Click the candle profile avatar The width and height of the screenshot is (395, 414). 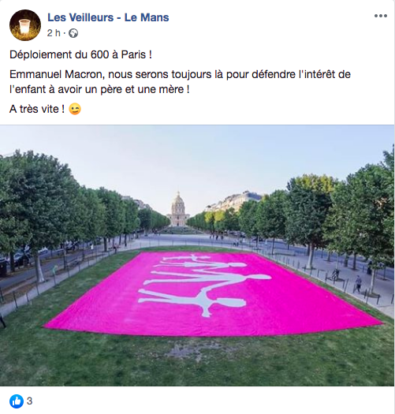click(25, 25)
